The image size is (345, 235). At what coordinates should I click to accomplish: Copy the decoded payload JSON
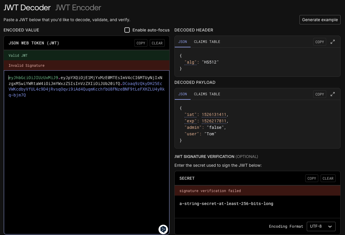tap(319, 94)
